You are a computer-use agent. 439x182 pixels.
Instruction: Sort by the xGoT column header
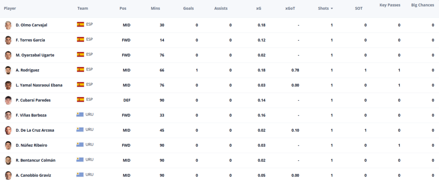(290, 9)
